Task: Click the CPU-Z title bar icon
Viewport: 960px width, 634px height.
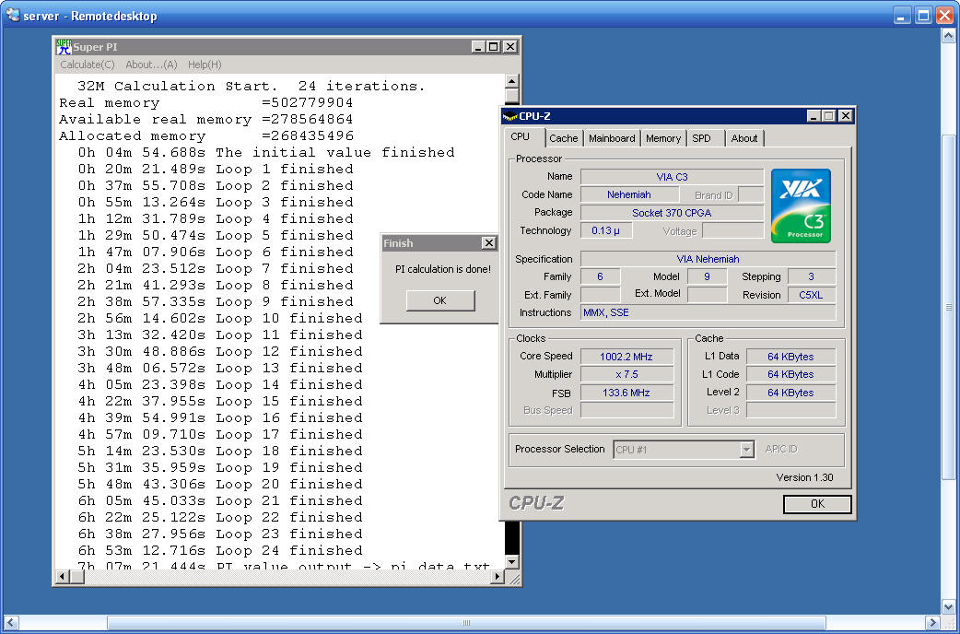Action: tap(510, 116)
